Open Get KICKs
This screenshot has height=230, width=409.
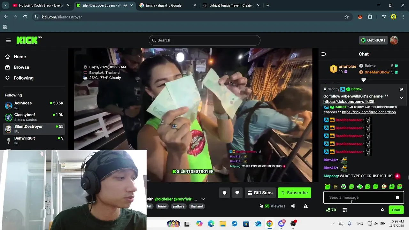pos(373,40)
